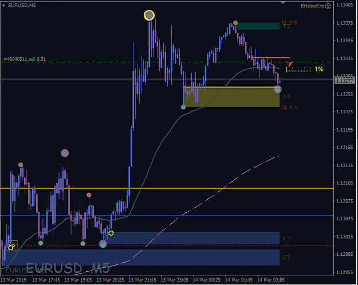Select the yellow-ringed peak marker at the chart high
This screenshot has width=358, height=285.
pyautogui.click(x=149, y=15)
